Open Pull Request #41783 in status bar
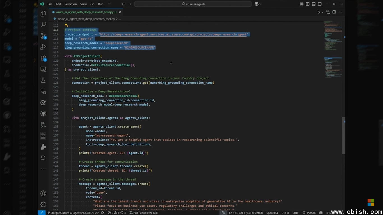Image resolution: width=383 pixels, height=215 pixels. click(144, 213)
